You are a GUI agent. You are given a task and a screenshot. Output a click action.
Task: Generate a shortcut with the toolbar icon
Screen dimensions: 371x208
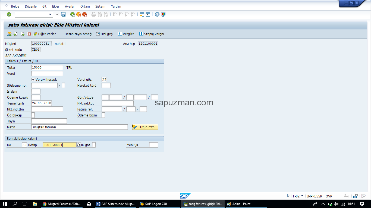pos(148,14)
